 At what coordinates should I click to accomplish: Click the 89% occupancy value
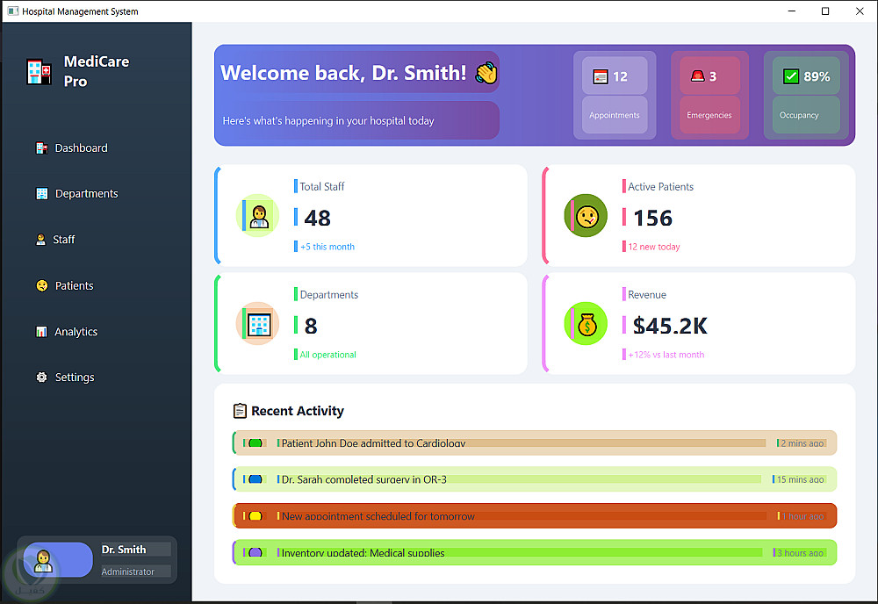click(x=817, y=76)
